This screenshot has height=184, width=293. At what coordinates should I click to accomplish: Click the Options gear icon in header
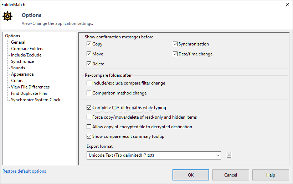pyautogui.click(x=7, y=16)
